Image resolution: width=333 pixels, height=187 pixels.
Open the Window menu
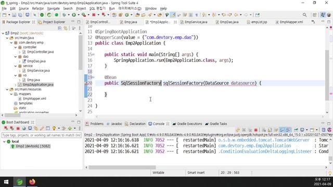pyautogui.click(x=150, y=8)
